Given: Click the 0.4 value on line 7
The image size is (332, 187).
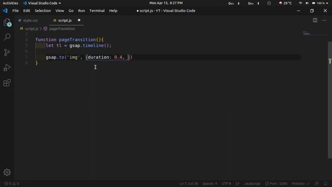Looking at the screenshot, I should (118, 57).
